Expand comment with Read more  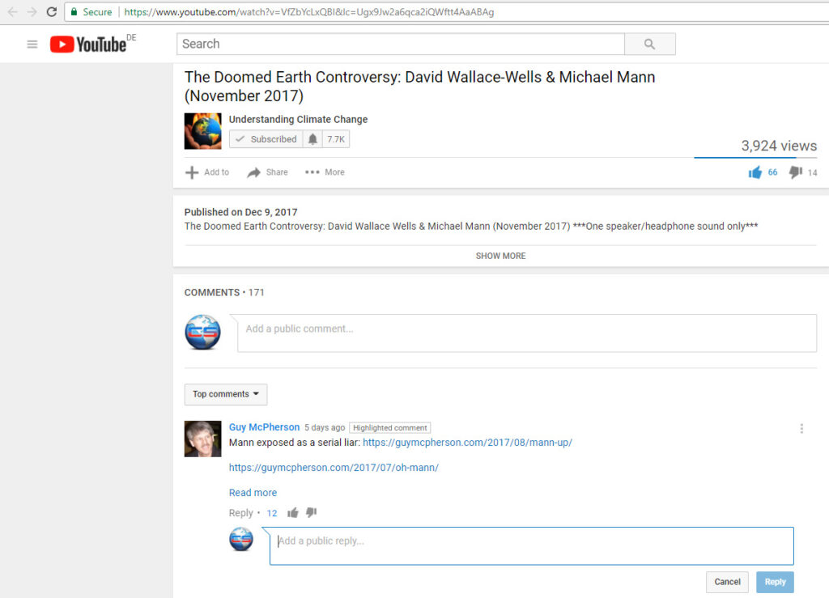pyautogui.click(x=253, y=493)
